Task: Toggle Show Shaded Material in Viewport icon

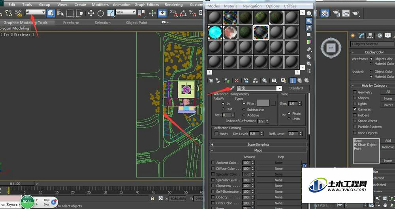Action: pyautogui.click(x=283, y=80)
